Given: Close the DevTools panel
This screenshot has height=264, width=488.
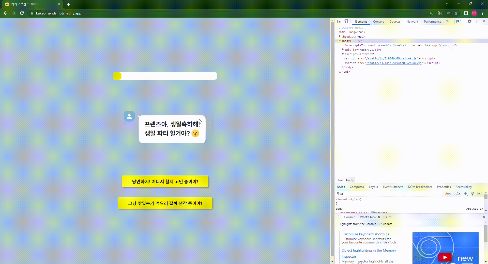Looking at the screenshot, I should (x=484, y=22).
